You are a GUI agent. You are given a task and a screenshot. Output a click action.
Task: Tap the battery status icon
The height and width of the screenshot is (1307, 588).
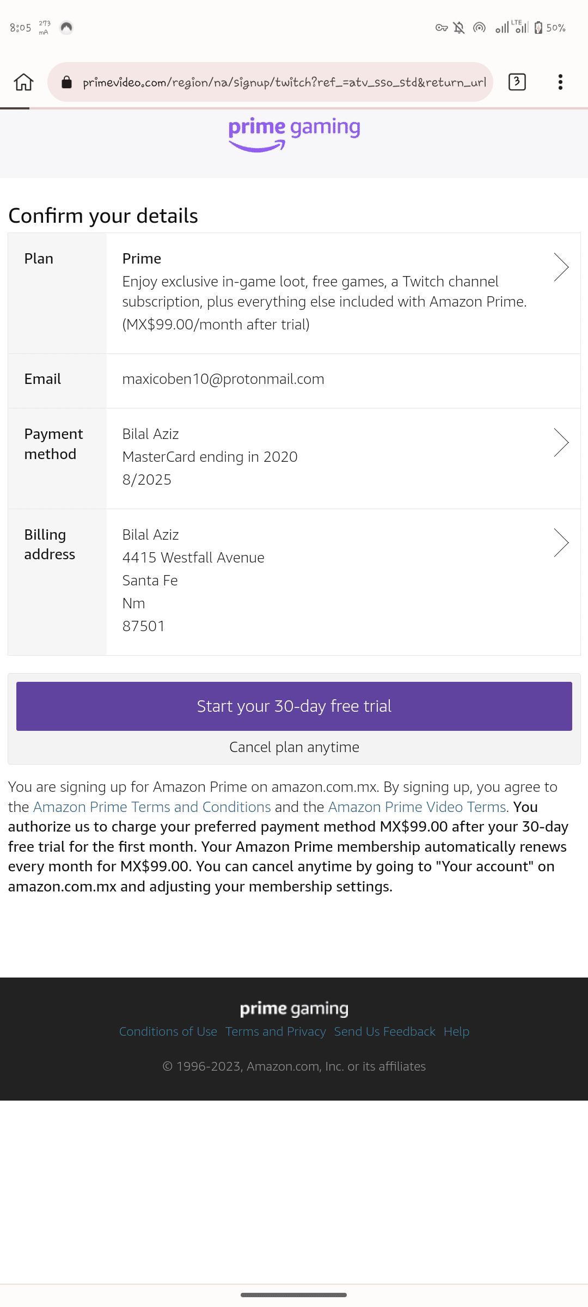(x=538, y=27)
